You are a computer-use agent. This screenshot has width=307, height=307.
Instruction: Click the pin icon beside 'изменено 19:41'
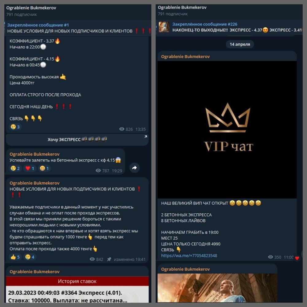pos(109,259)
